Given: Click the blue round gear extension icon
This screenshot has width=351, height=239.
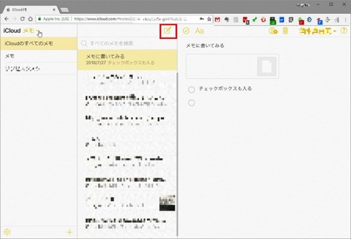Looking at the screenshot, I should 309,20.
